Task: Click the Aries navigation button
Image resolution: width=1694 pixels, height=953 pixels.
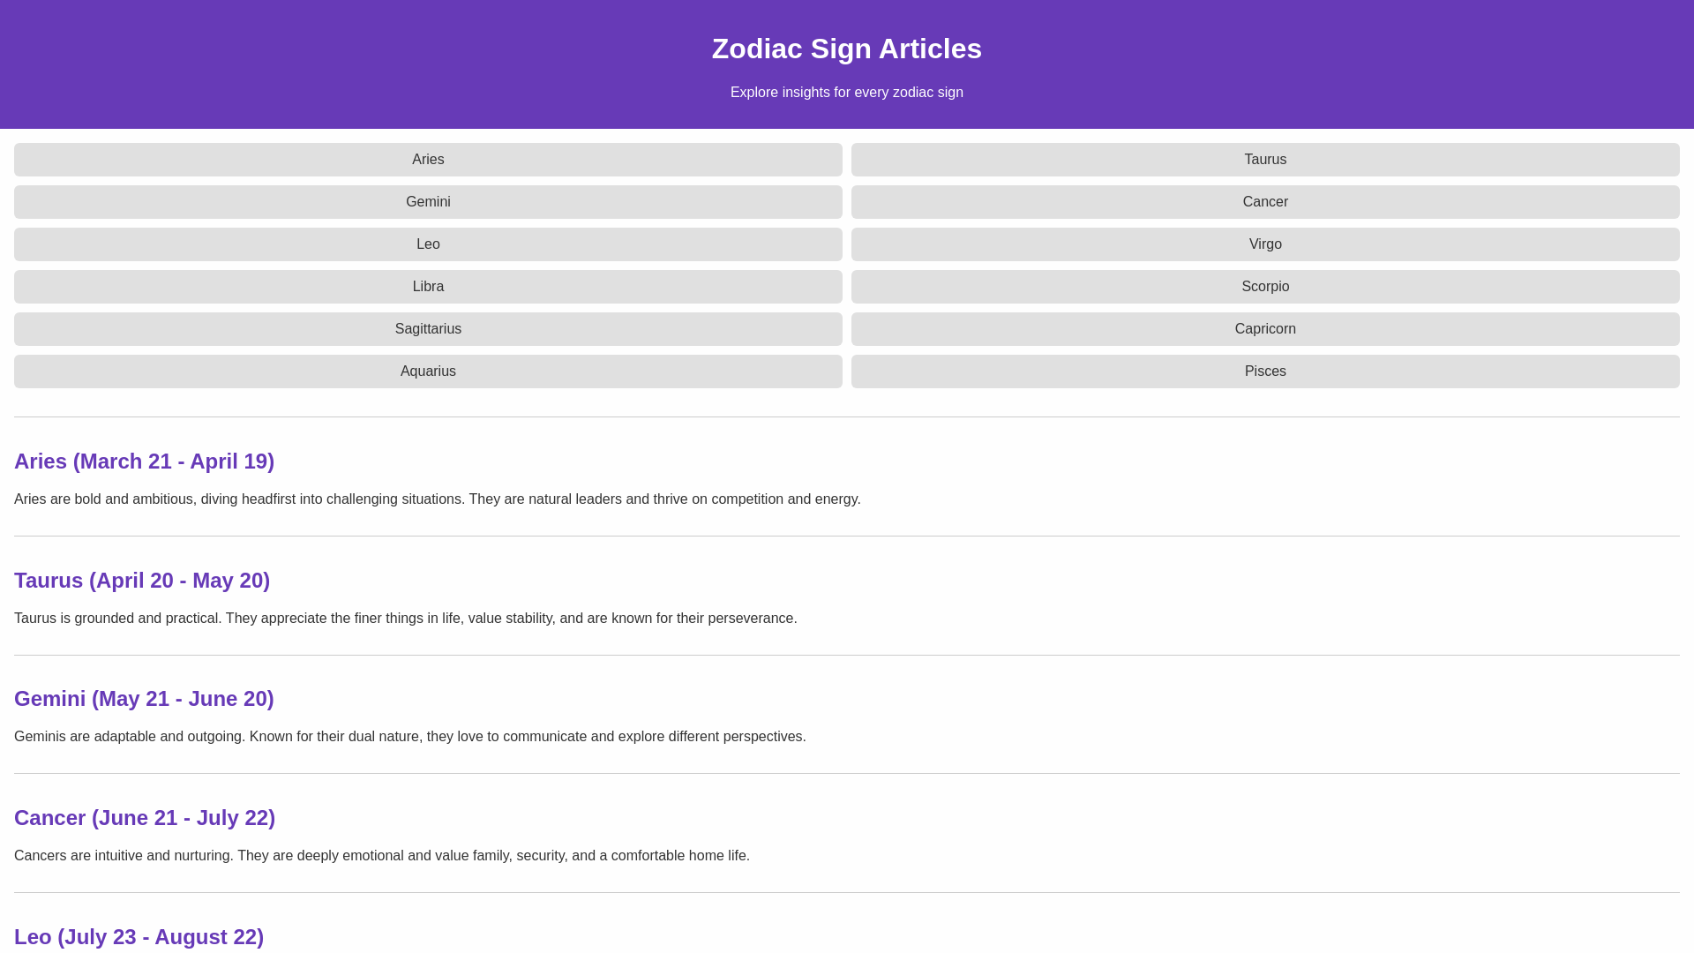Action: point(428,160)
